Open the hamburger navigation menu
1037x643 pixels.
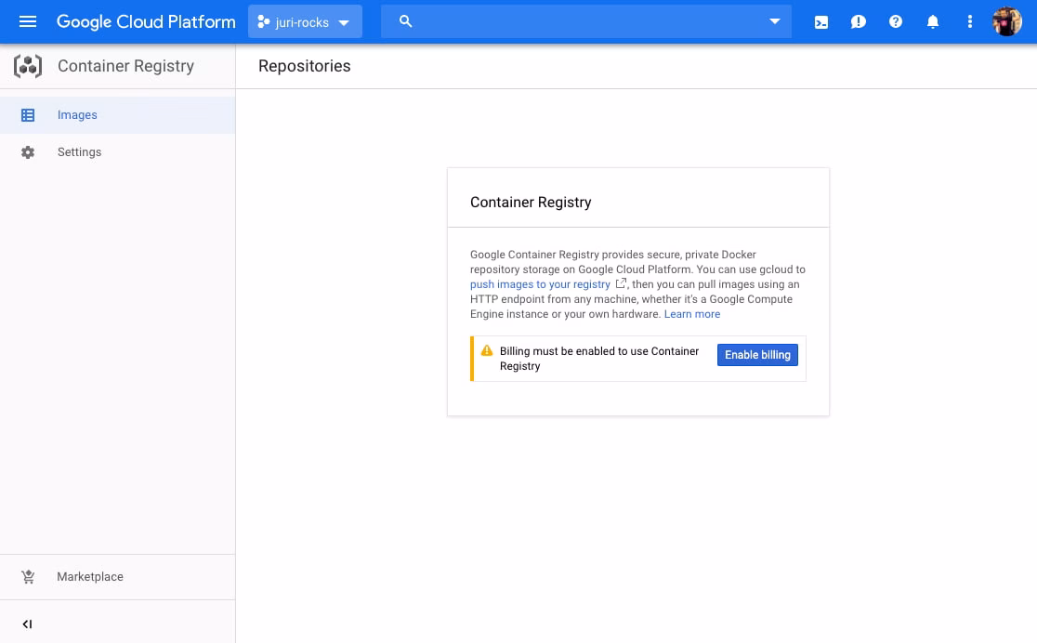(28, 21)
